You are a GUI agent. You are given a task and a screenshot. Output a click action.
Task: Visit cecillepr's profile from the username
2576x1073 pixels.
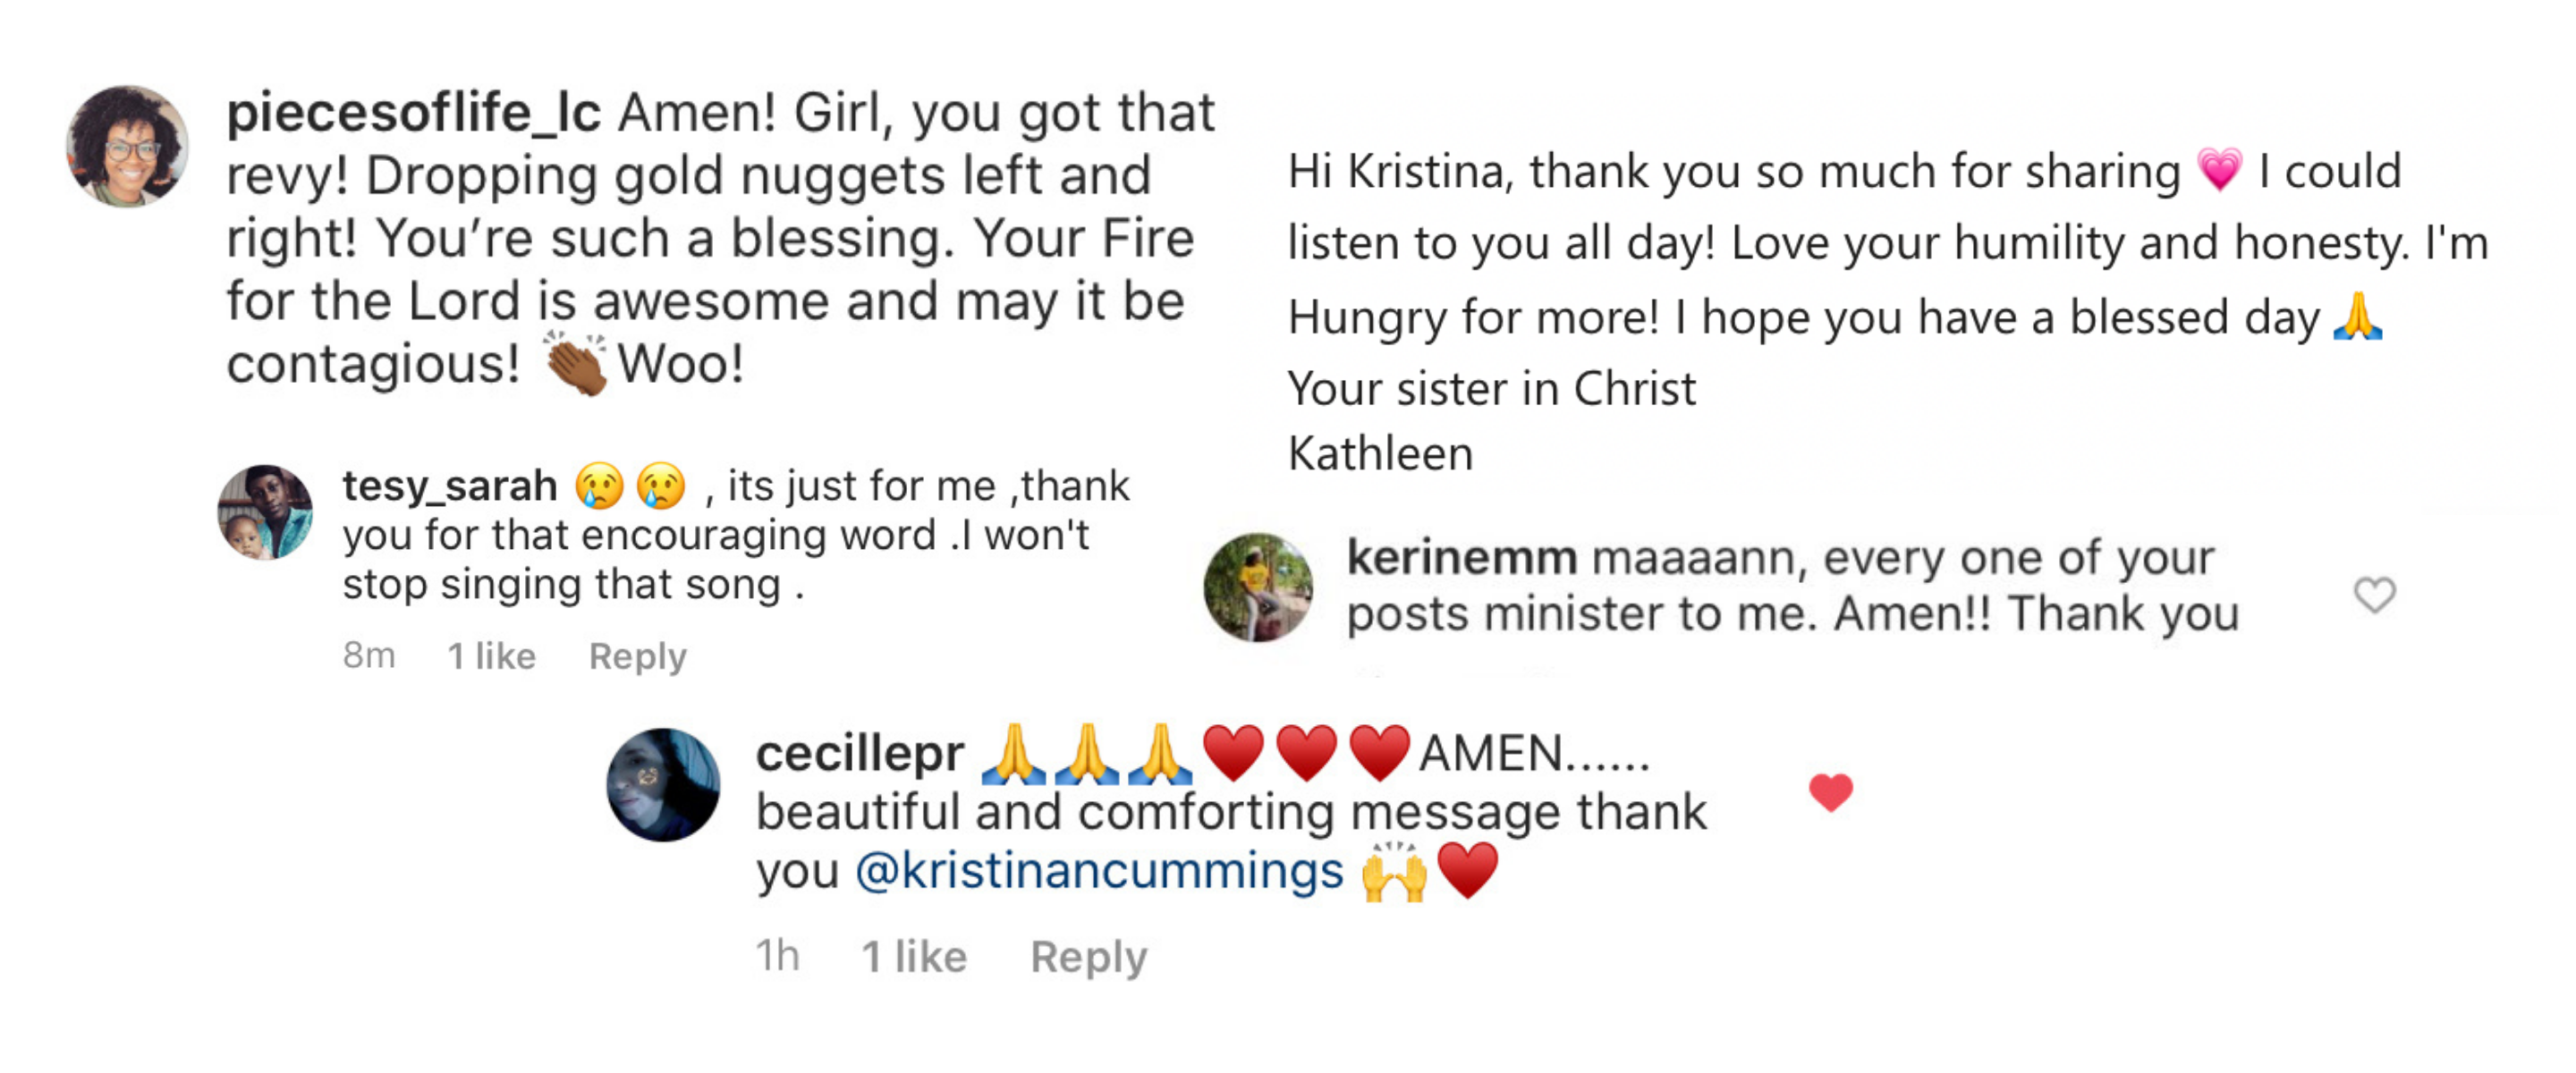[859, 754]
